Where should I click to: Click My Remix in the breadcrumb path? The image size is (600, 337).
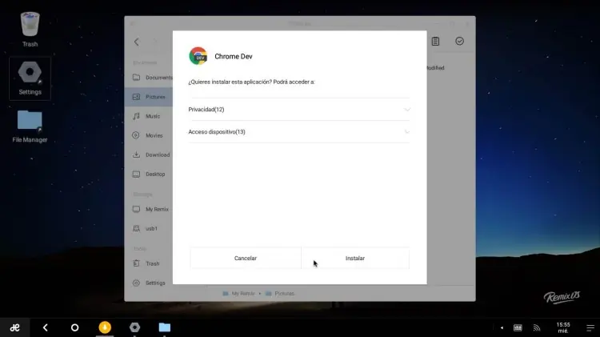pos(238,293)
